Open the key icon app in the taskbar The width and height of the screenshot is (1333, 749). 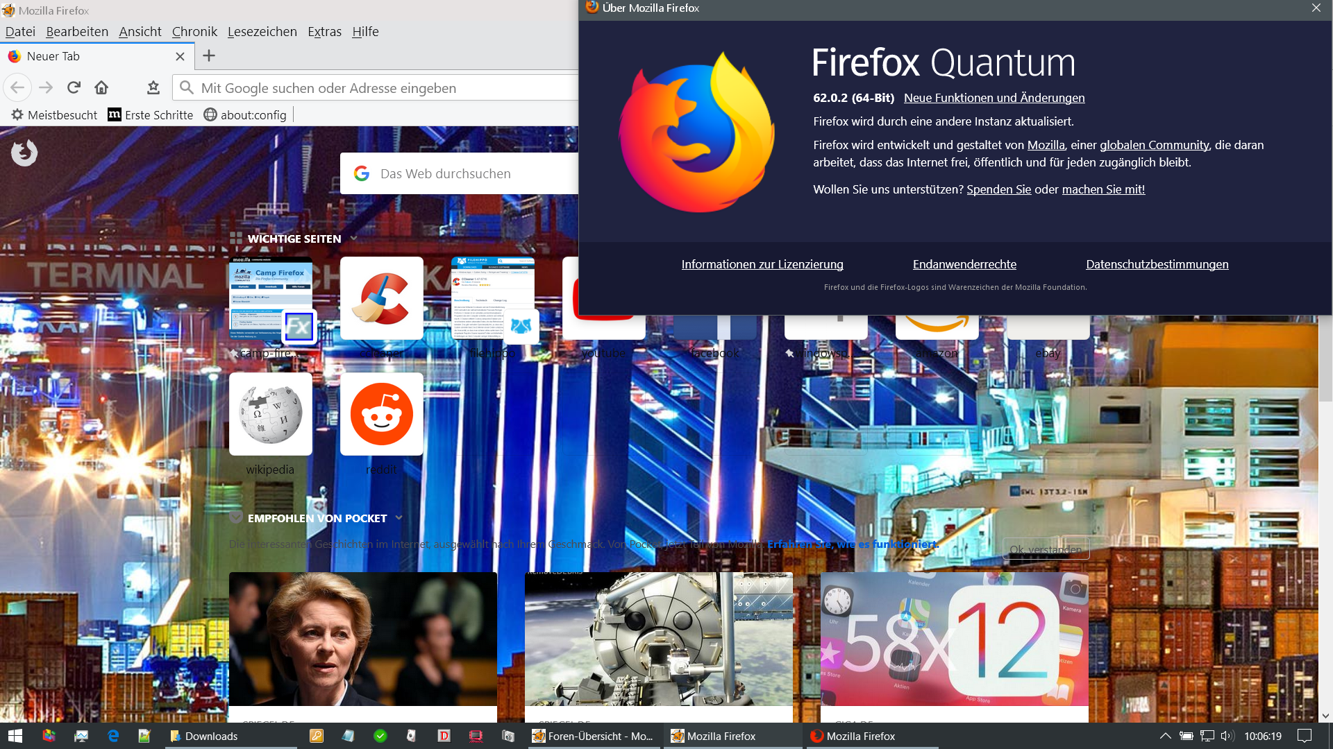pyautogui.click(x=317, y=736)
